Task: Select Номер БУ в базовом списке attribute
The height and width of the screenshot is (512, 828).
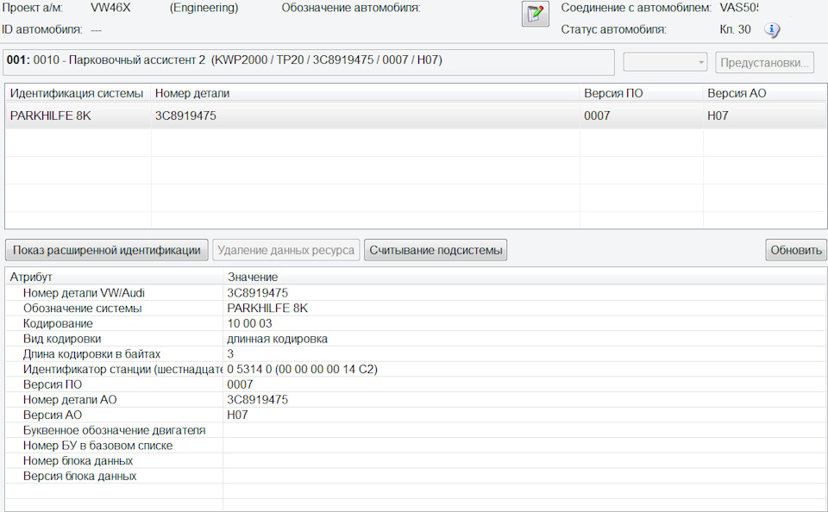Action: click(x=416, y=446)
